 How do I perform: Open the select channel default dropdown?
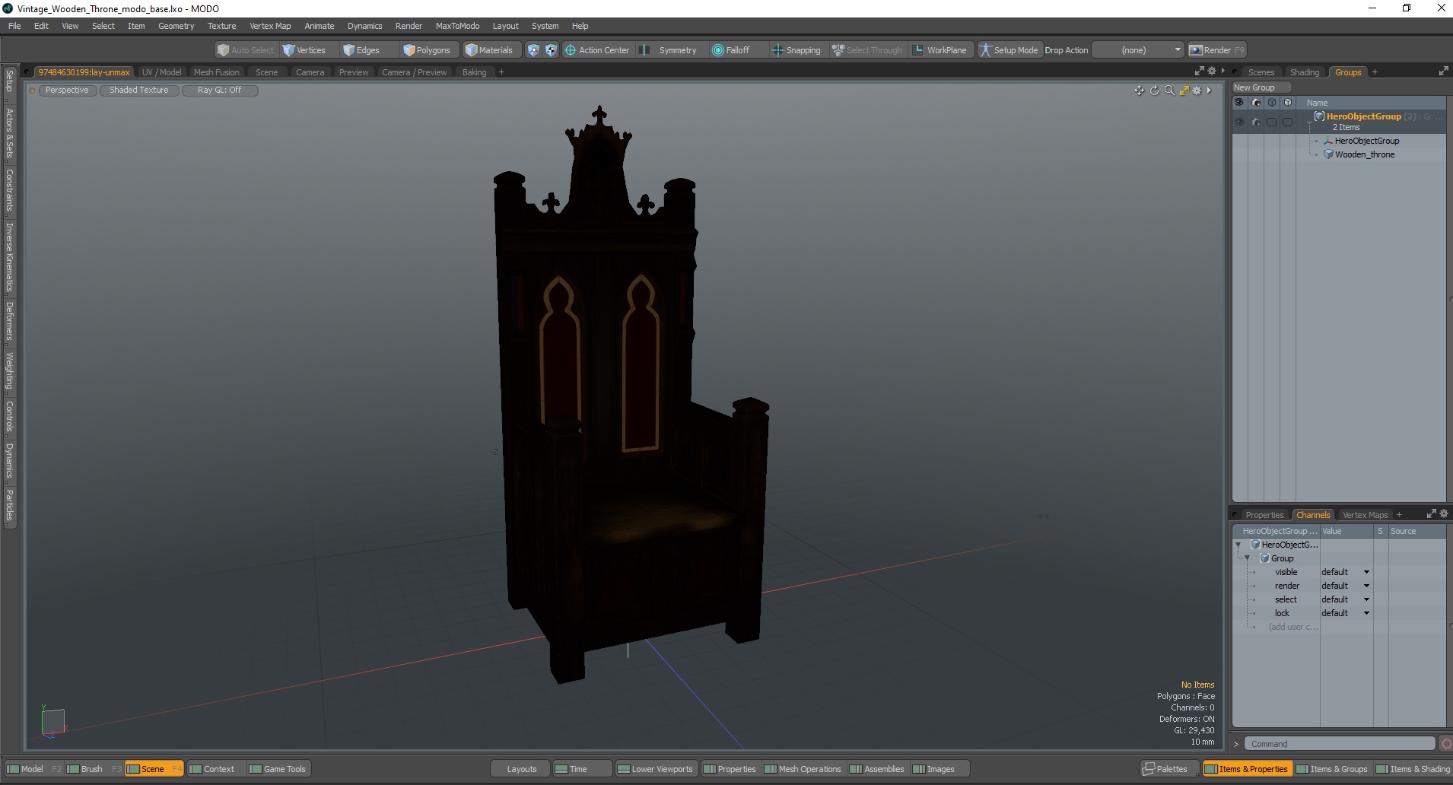point(1345,599)
